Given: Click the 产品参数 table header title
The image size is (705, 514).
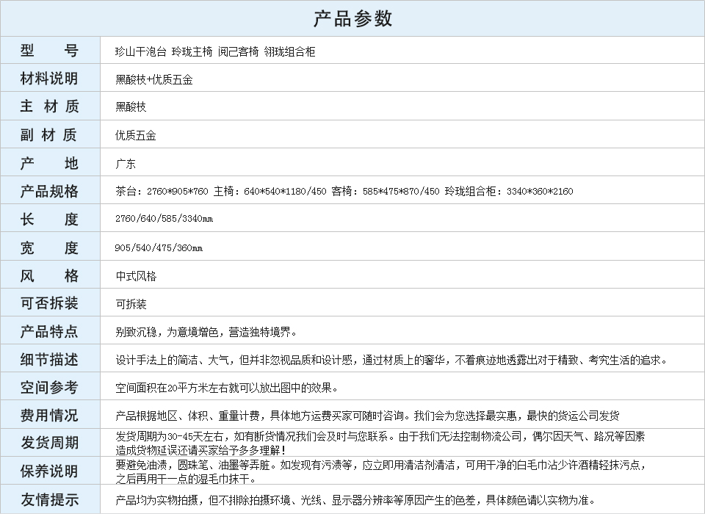Looking at the screenshot, I should point(352,18).
